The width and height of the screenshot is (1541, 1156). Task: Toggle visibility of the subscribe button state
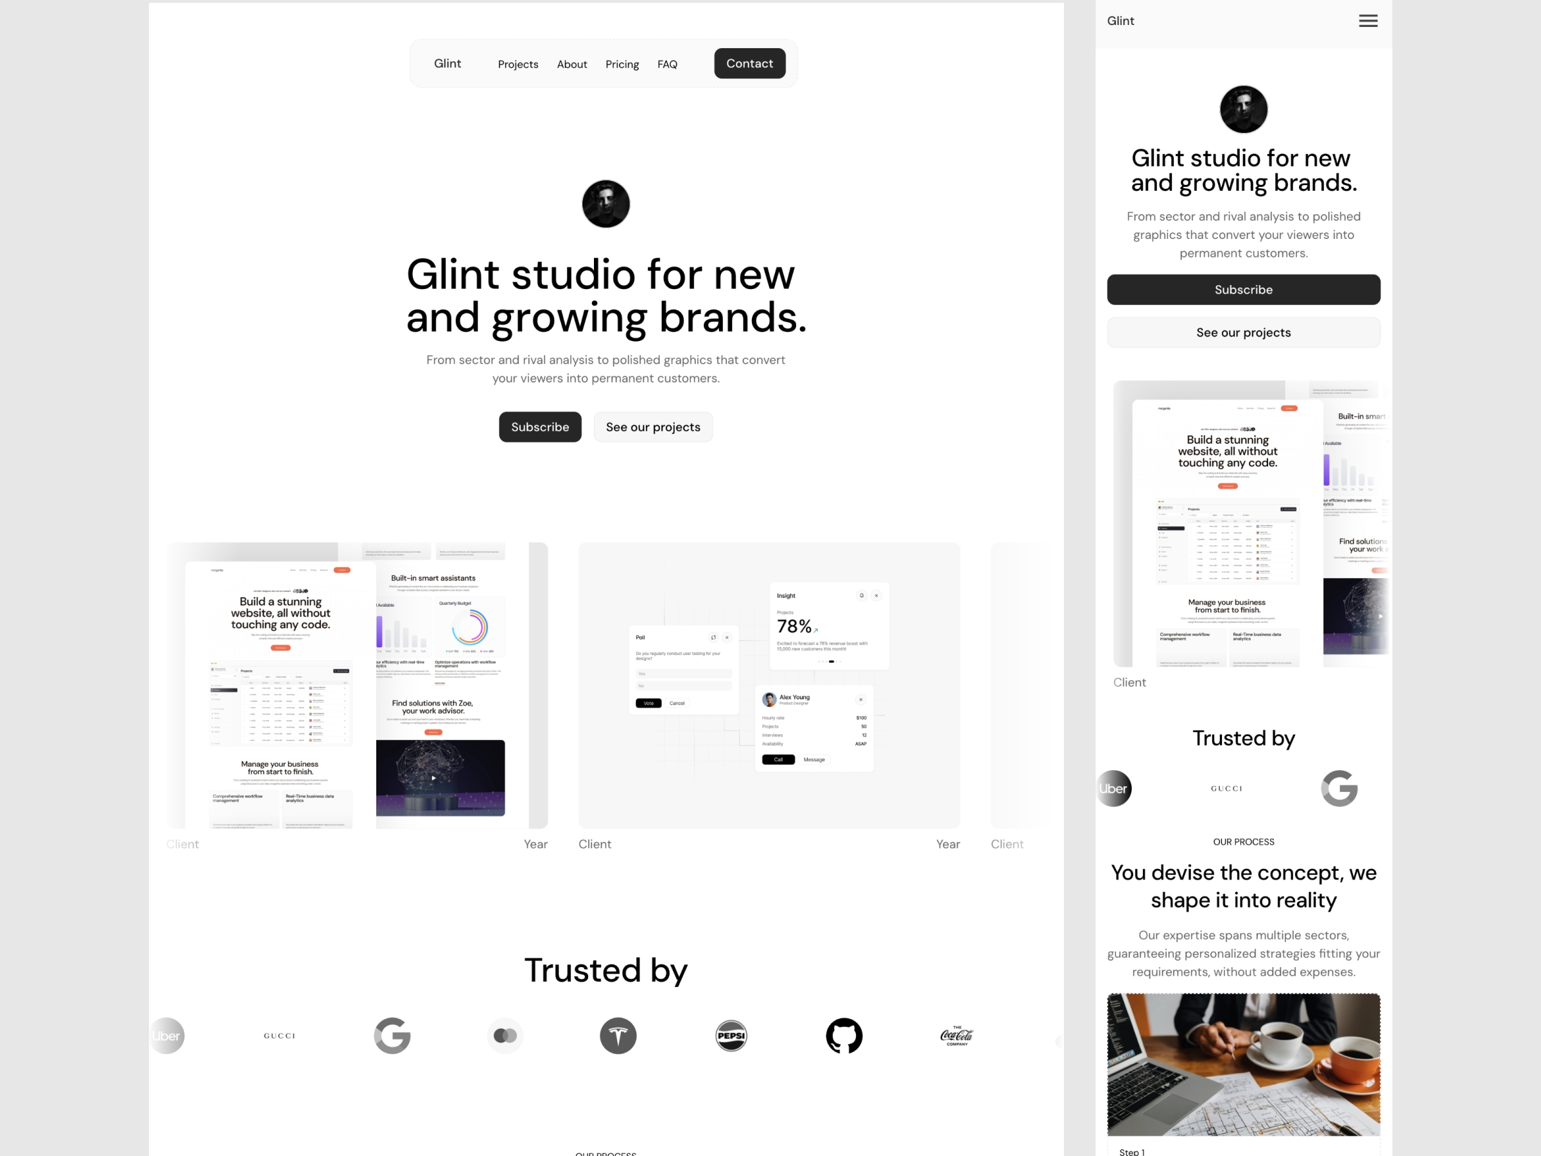540,426
